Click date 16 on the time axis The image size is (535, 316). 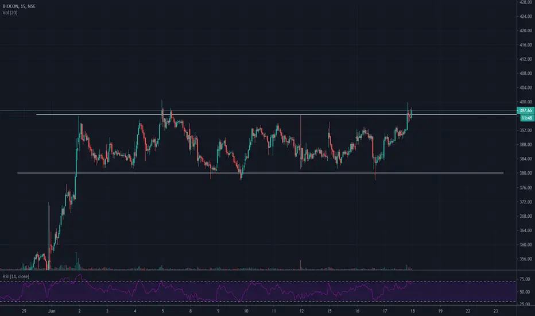click(357, 311)
